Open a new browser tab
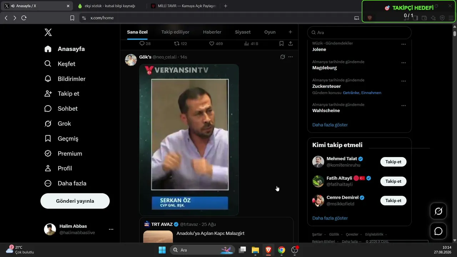Screen dimensions: 457x257 (x=225, y=6)
